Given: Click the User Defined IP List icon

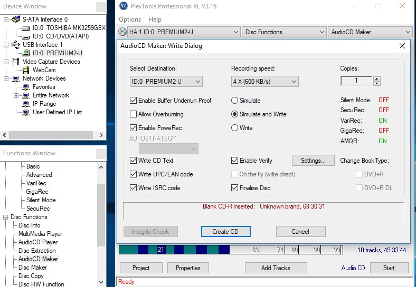Looking at the screenshot, I should [26, 112].
